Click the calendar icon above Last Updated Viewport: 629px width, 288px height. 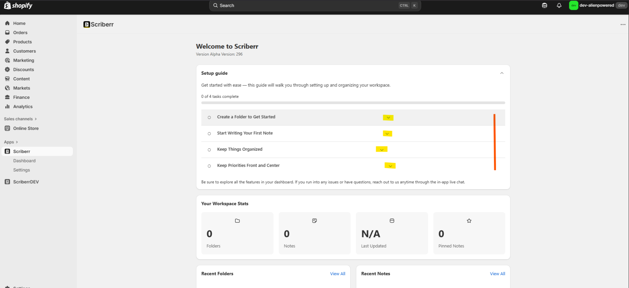click(x=392, y=221)
